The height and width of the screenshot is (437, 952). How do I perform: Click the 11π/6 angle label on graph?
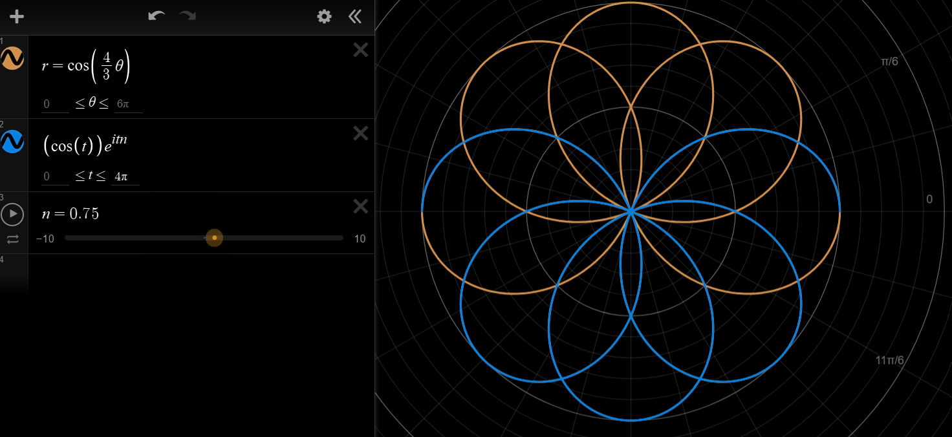click(890, 360)
